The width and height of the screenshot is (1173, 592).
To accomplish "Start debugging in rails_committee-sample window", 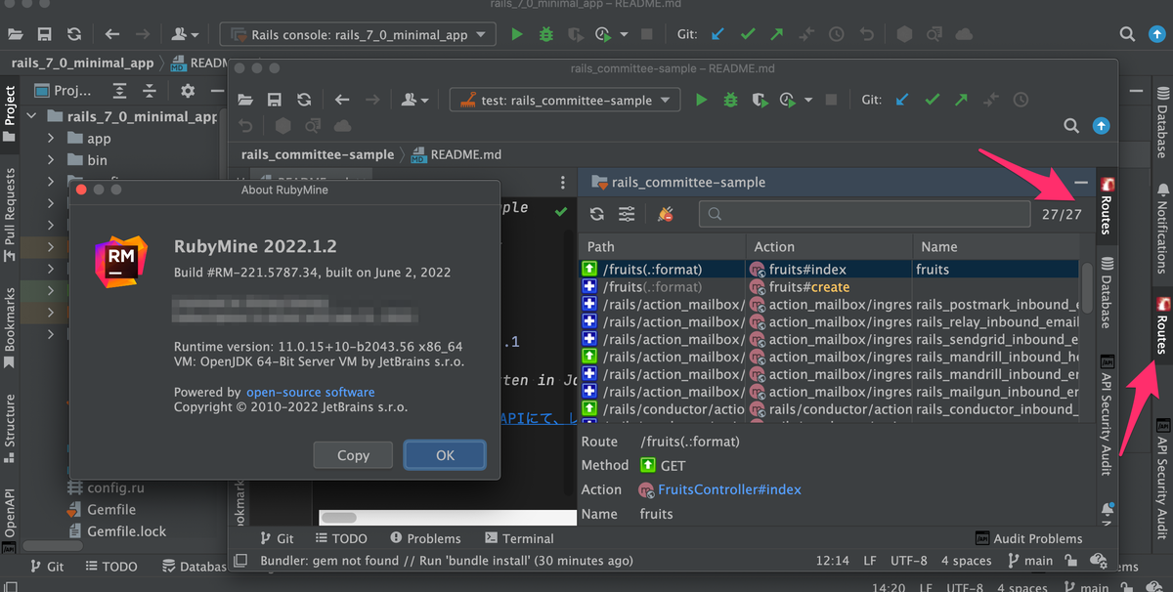I will tap(730, 100).
